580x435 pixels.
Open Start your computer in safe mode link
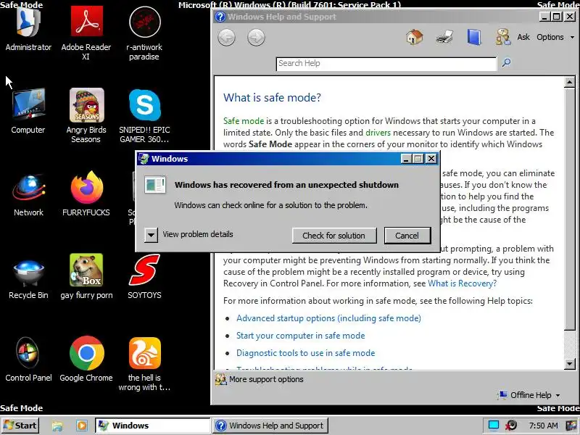tap(300, 336)
